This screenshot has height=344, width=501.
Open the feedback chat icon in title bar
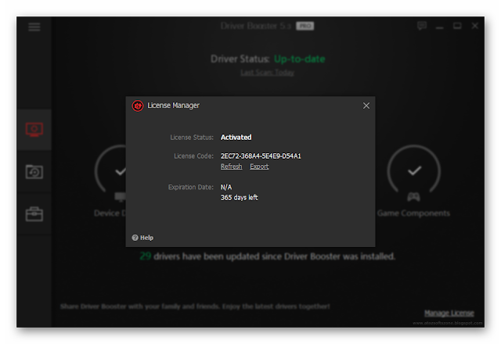(x=422, y=26)
